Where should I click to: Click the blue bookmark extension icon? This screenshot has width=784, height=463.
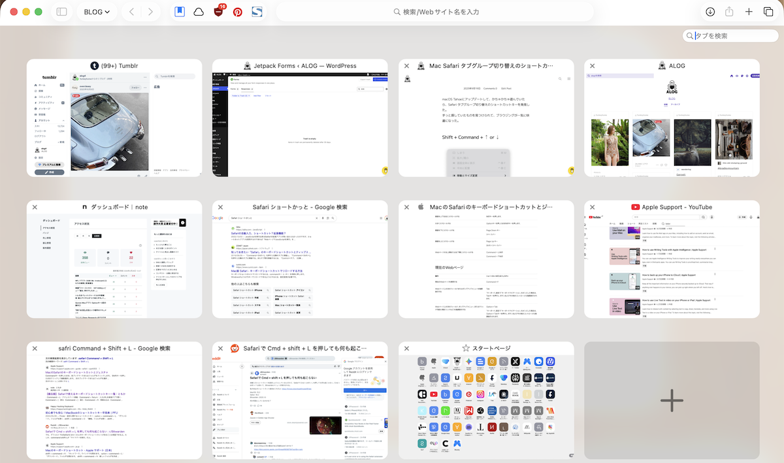point(180,12)
